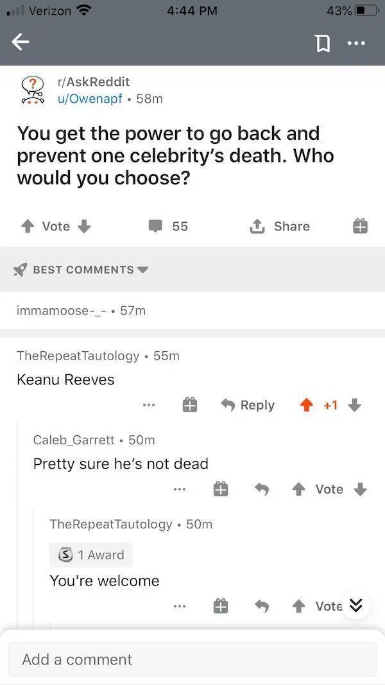The width and height of the screenshot is (385, 685).
Task: Downvote the Keanu Reeves comment
Action: (355, 405)
